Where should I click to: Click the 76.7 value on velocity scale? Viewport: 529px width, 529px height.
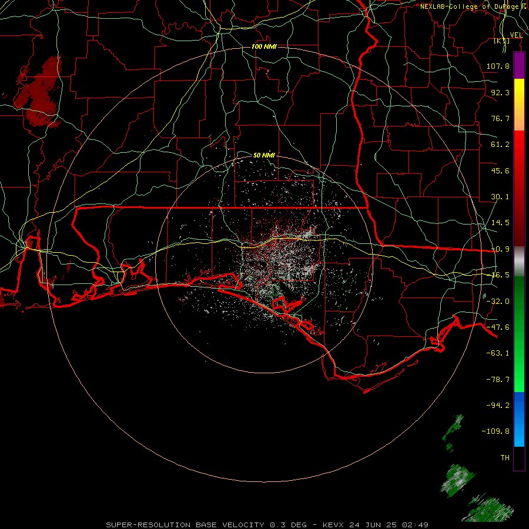500,118
